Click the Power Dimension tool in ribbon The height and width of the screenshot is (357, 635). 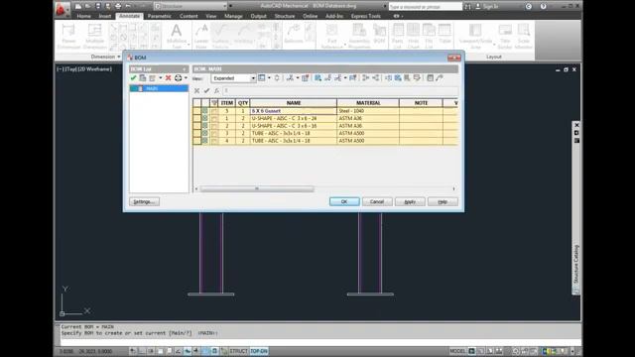coord(68,36)
